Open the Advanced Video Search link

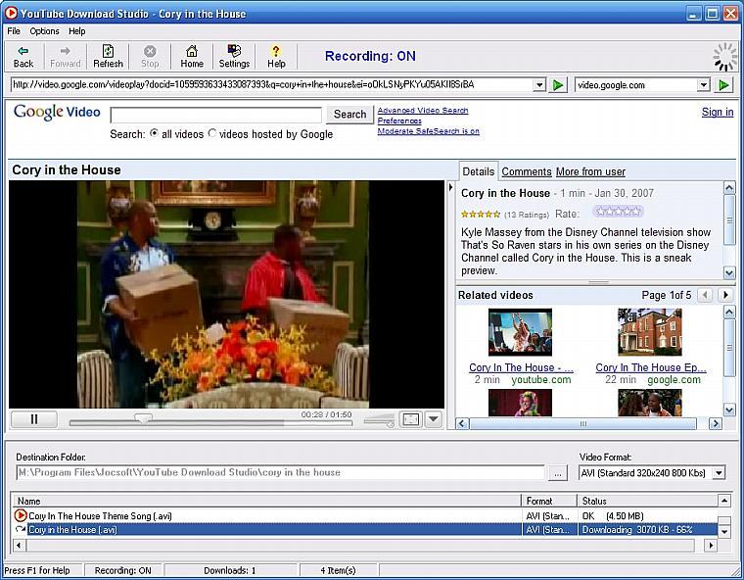coord(423,111)
